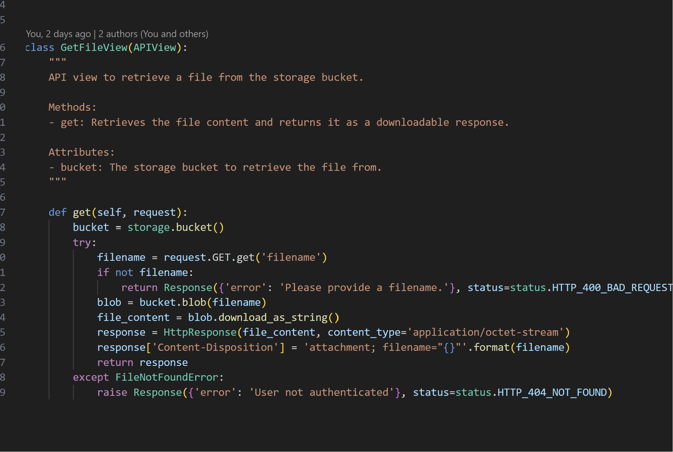
Task: Click HTTP_404_NOT_FOUND status constant
Action: pos(552,392)
